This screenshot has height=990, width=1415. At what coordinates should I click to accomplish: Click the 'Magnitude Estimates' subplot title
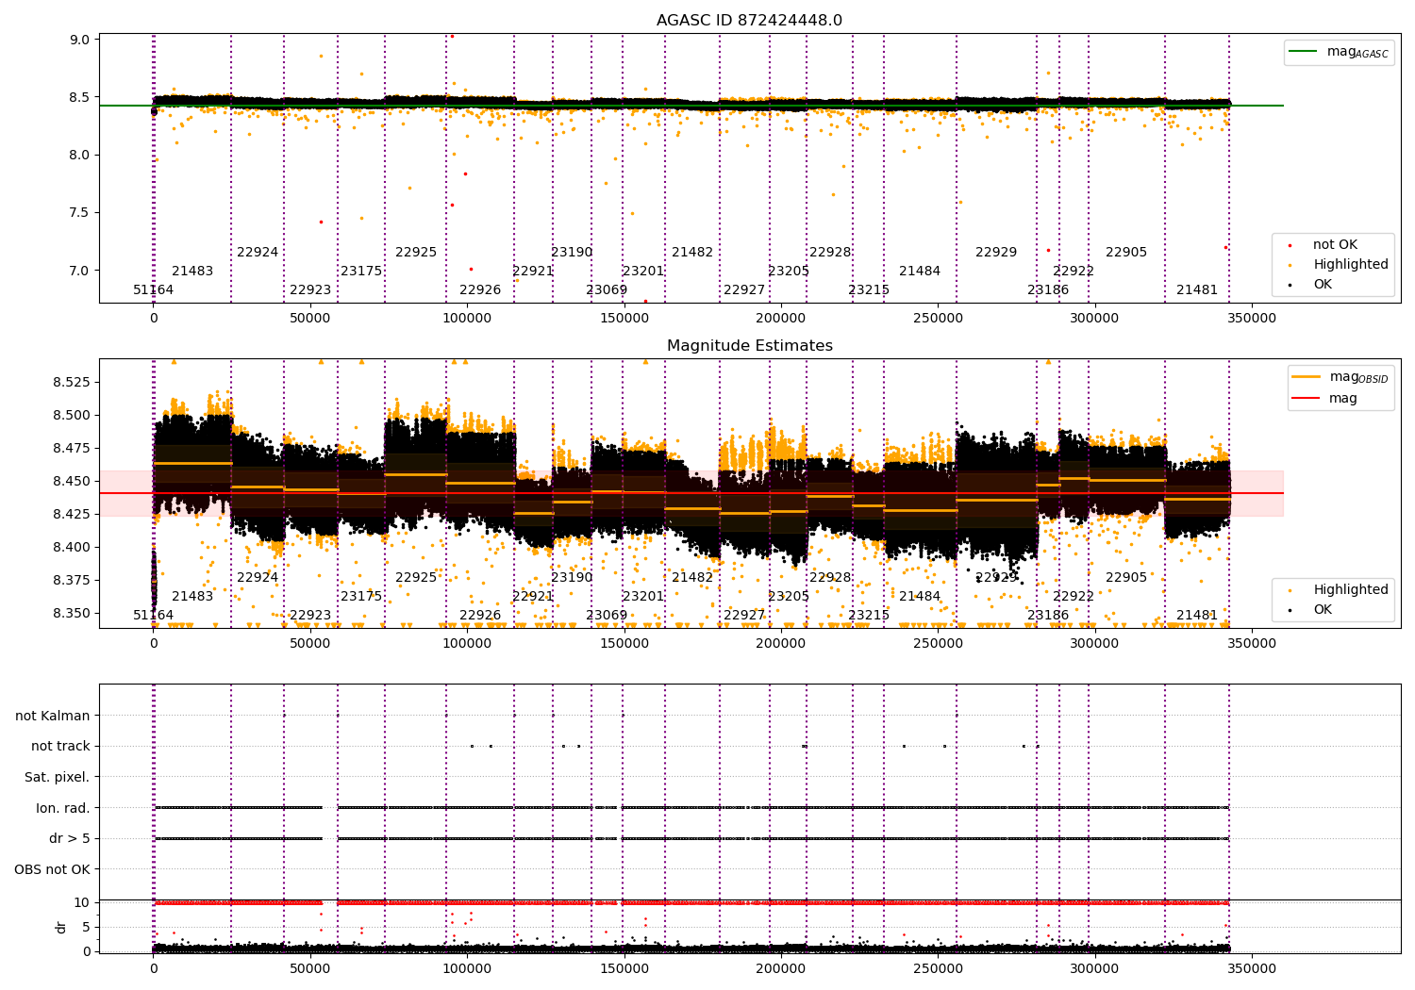click(749, 346)
